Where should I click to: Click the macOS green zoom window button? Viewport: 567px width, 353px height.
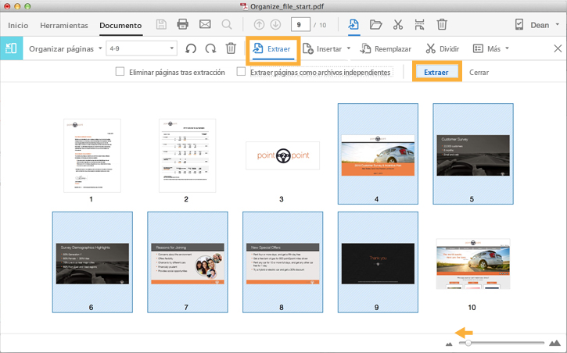28,6
